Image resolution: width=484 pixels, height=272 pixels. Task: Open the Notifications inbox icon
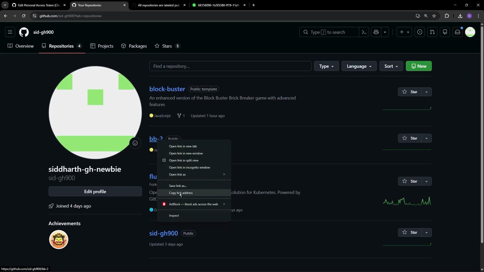point(458,32)
